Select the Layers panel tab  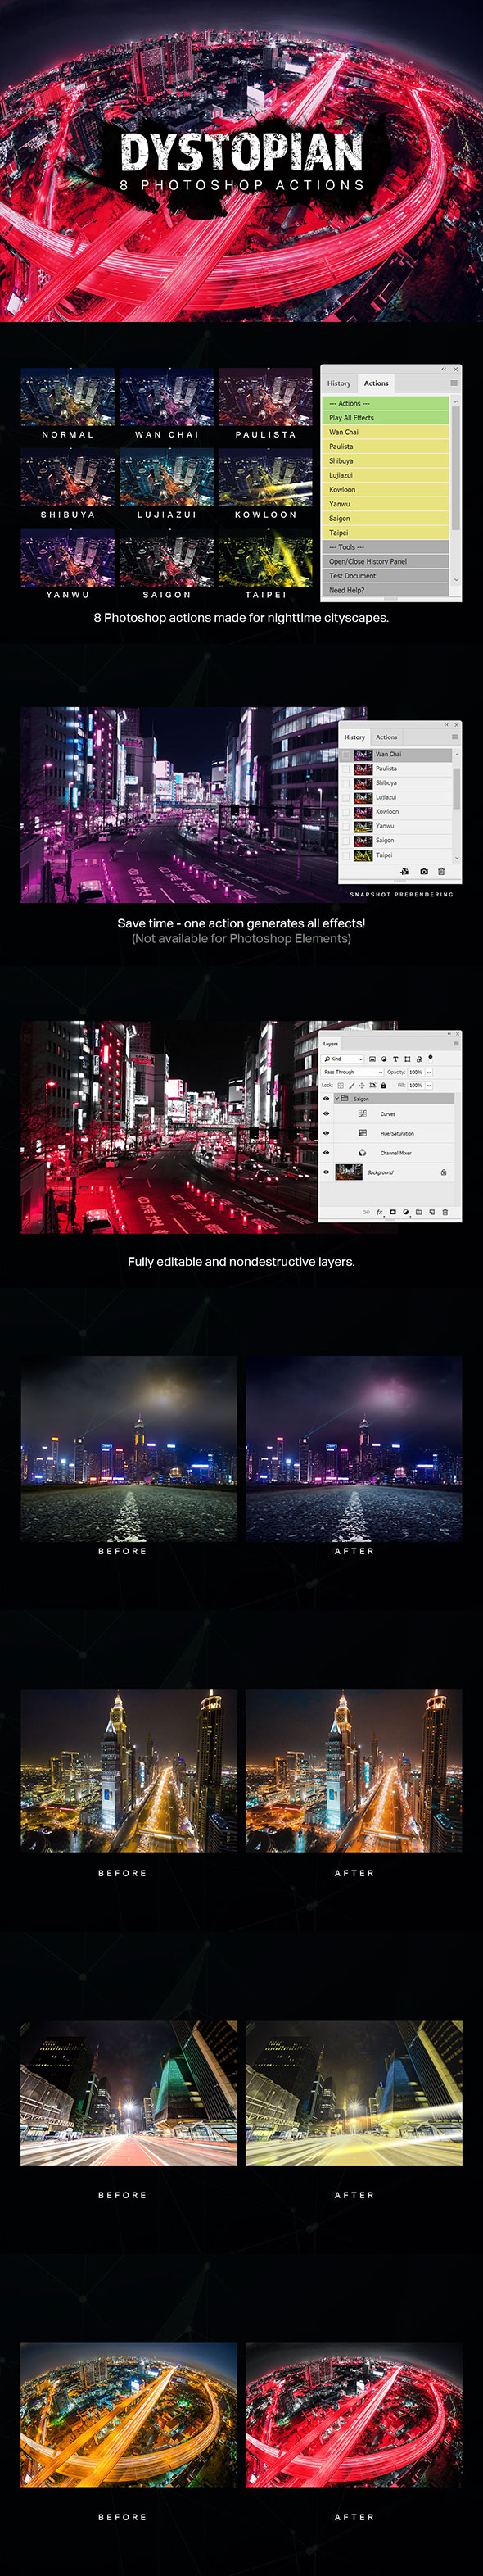[331, 1044]
